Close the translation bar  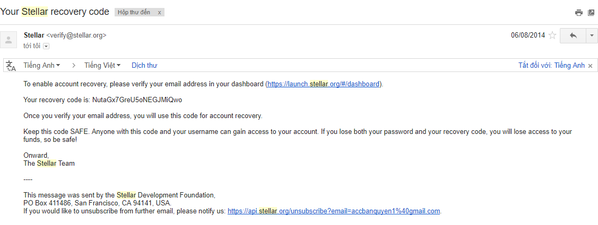tap(590, 66)
